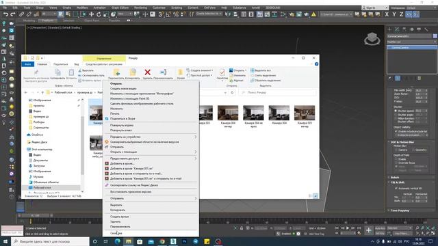This screenshot has height=246, width=438.
Task: Enable Geometry motion blur checkbox
Action: click(413, 150)
